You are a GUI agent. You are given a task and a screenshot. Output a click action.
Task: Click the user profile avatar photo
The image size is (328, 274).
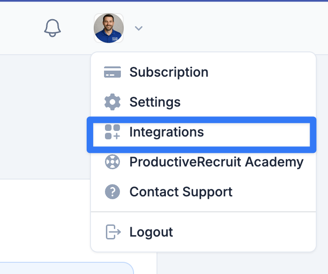tap(109, 28)
